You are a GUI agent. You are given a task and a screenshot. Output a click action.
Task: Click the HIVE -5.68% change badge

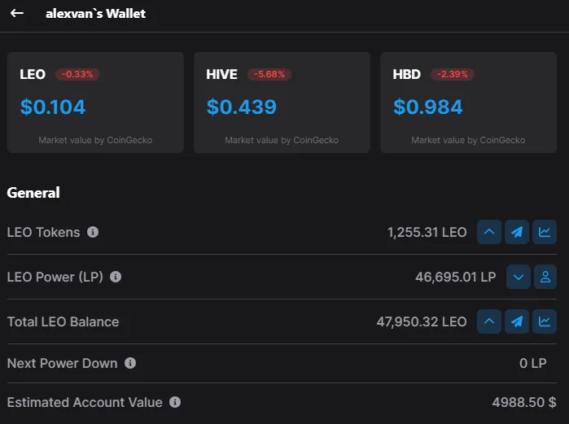(x=269, y=74)
